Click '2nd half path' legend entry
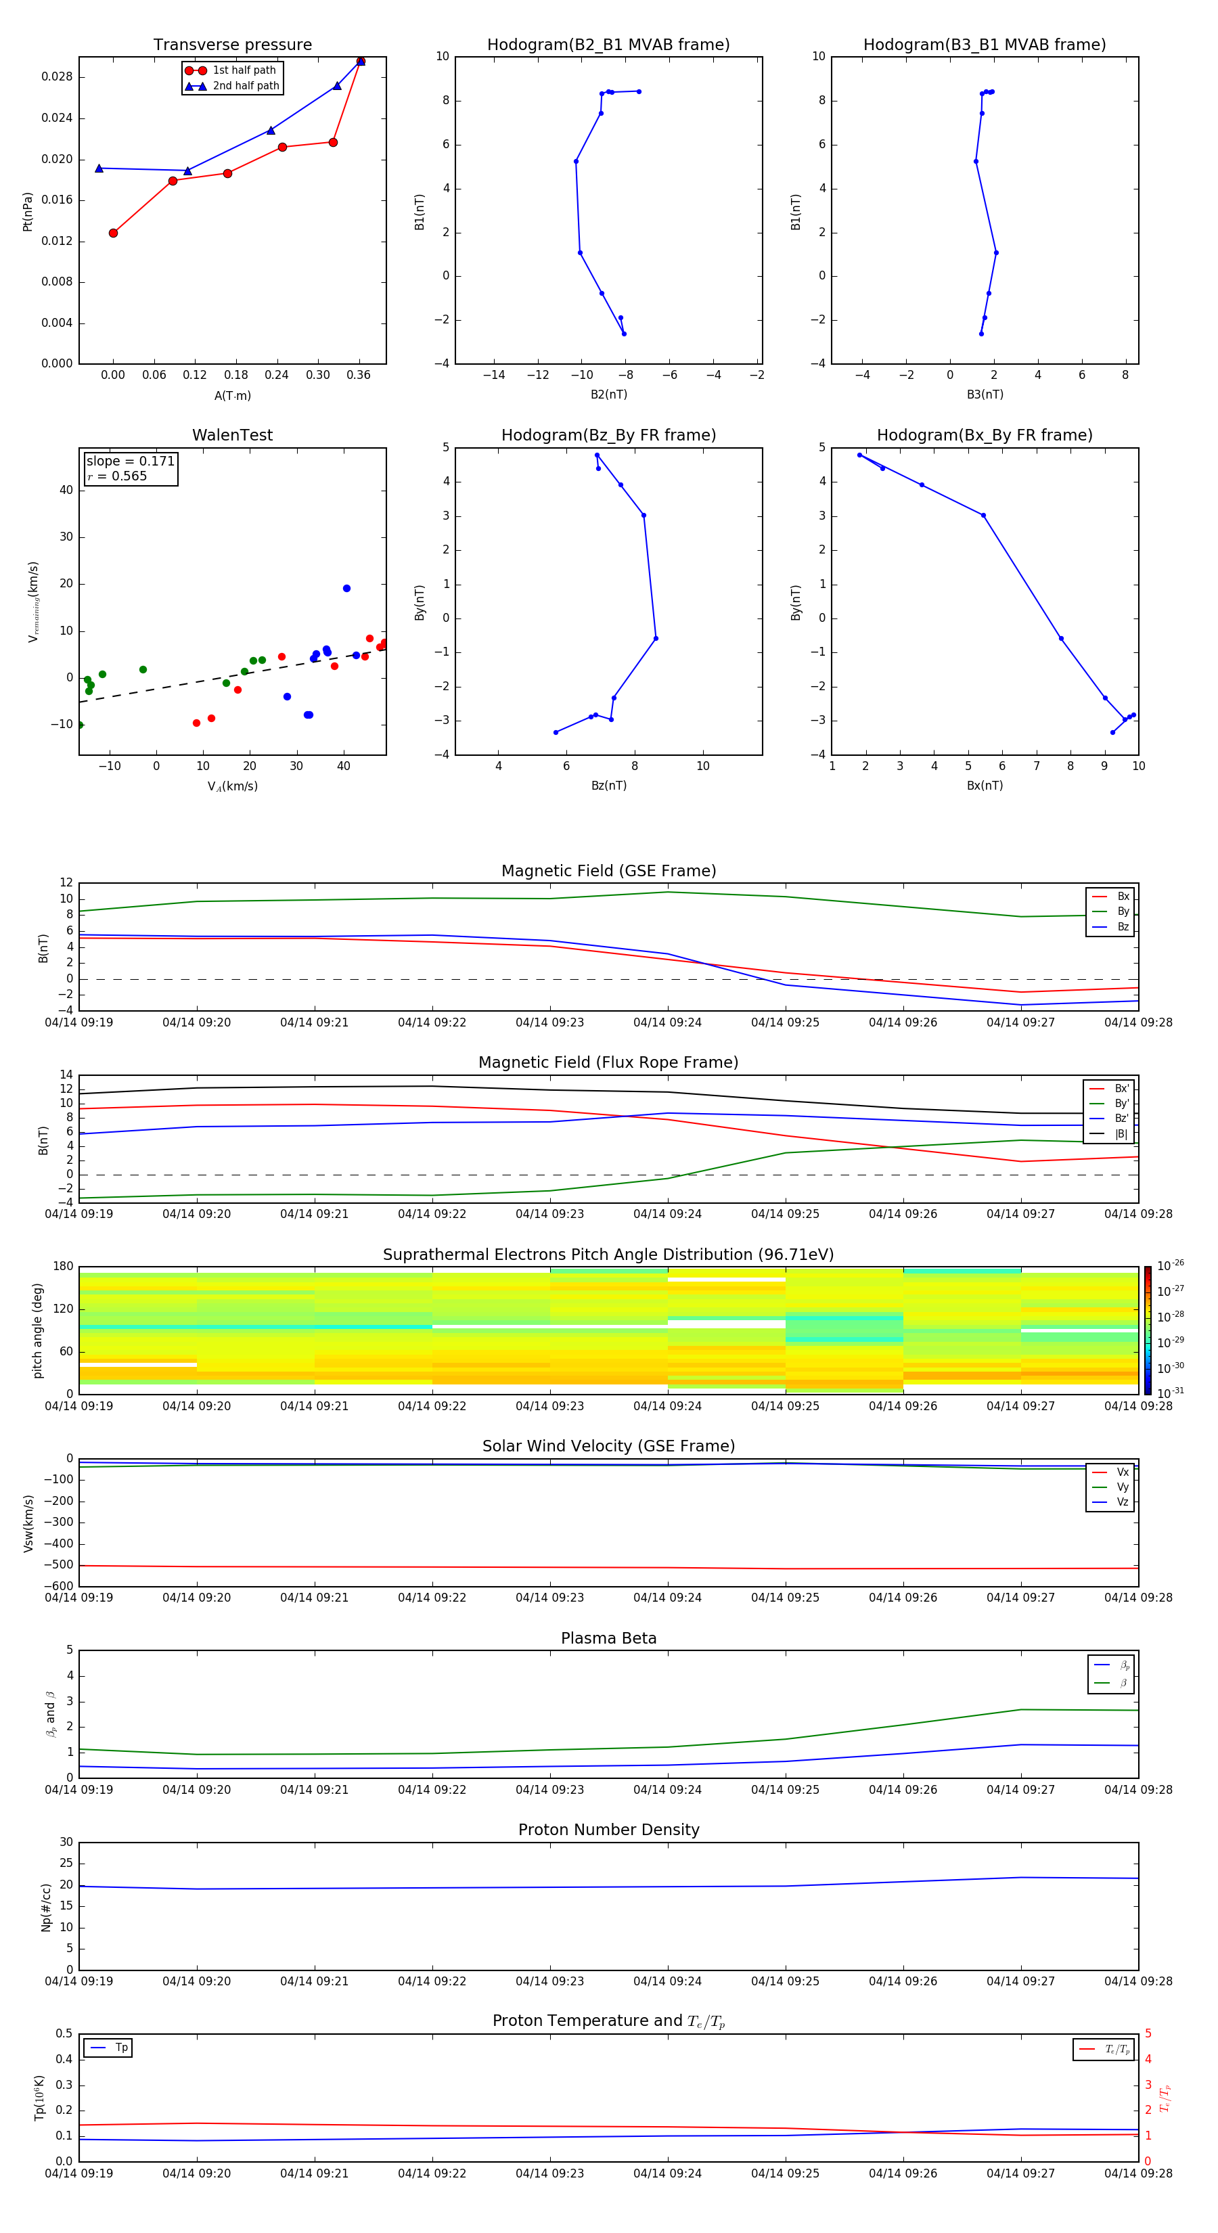 click(231, 86)
